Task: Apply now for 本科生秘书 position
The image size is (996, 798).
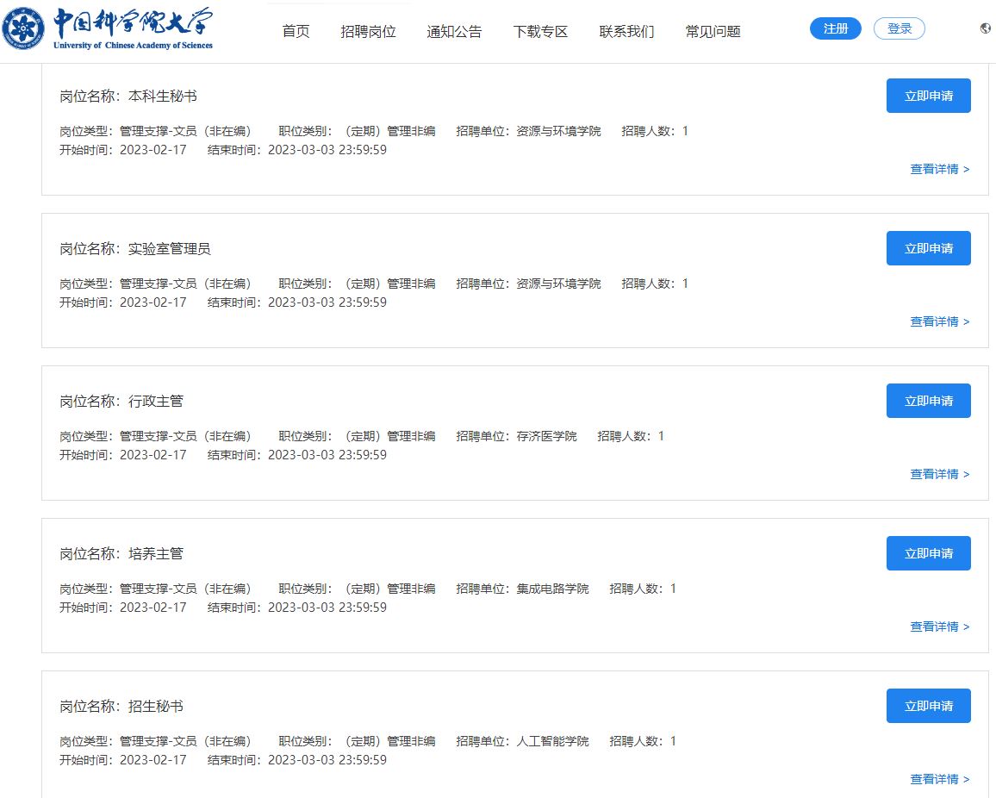Action: click(x=929, y=96)
